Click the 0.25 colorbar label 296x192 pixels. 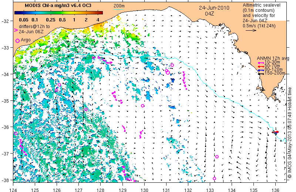click(x=51, y=20)
